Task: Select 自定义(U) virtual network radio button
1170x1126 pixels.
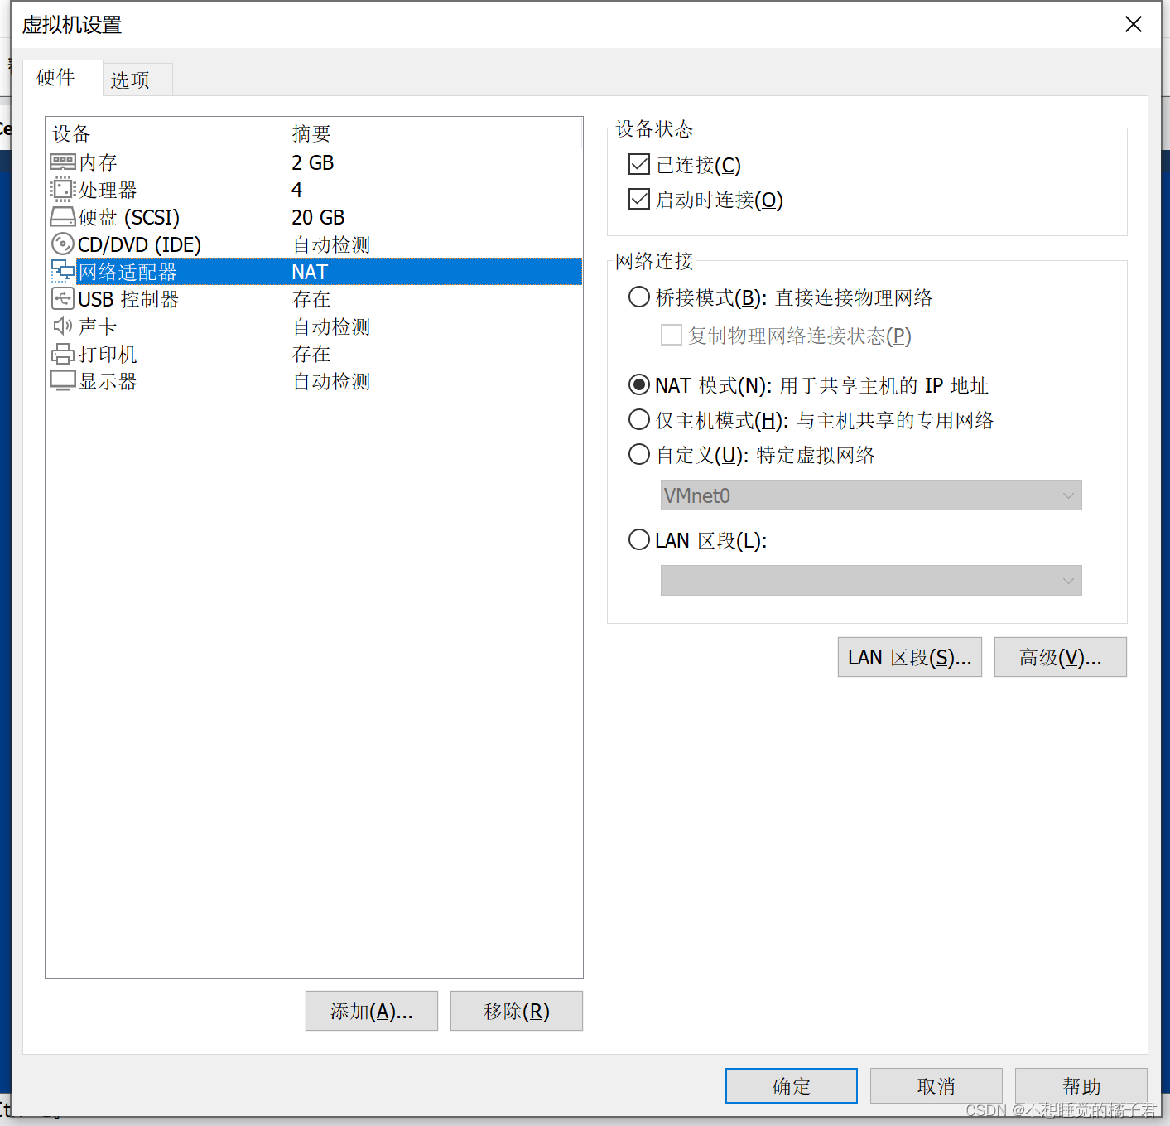Action: (639, 455)
